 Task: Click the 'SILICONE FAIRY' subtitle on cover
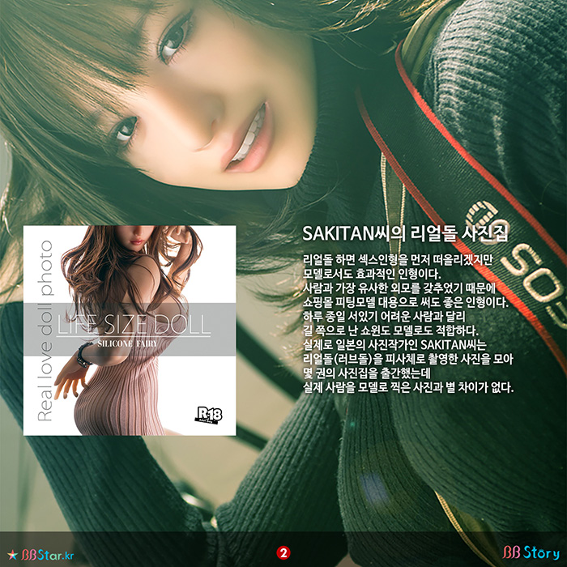pyautogui.click(x=127, y=344)
